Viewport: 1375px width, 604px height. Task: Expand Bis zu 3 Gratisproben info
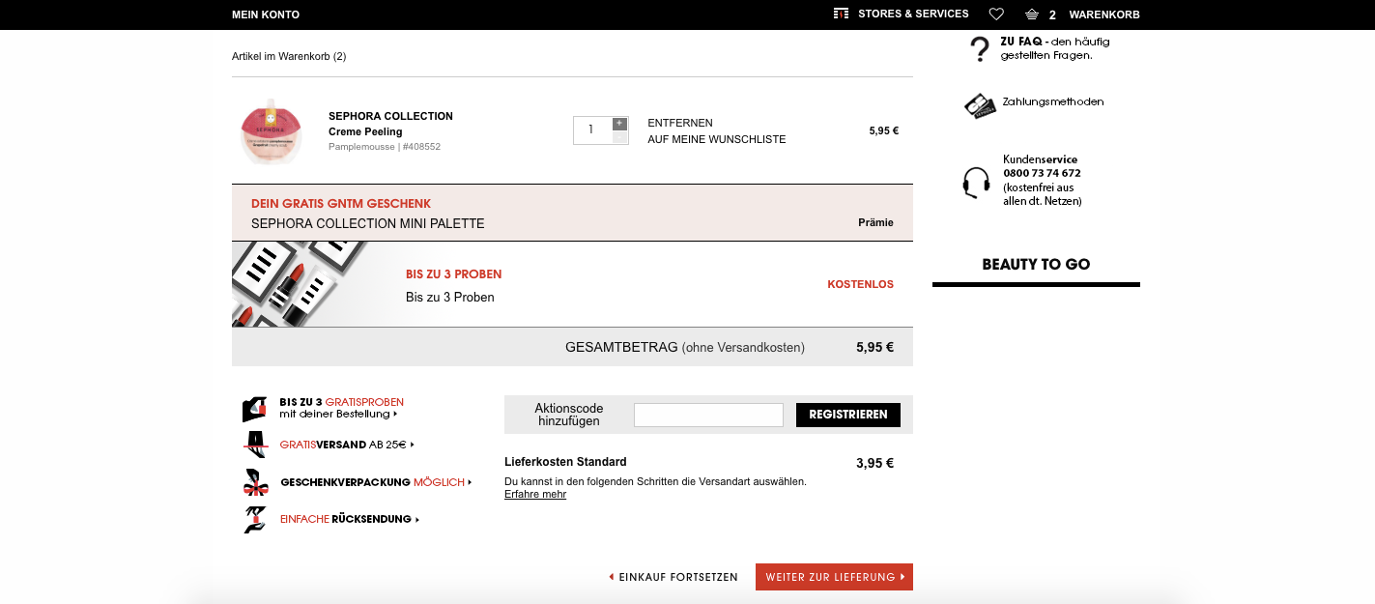pyautogui.click(x=342, y=408)
